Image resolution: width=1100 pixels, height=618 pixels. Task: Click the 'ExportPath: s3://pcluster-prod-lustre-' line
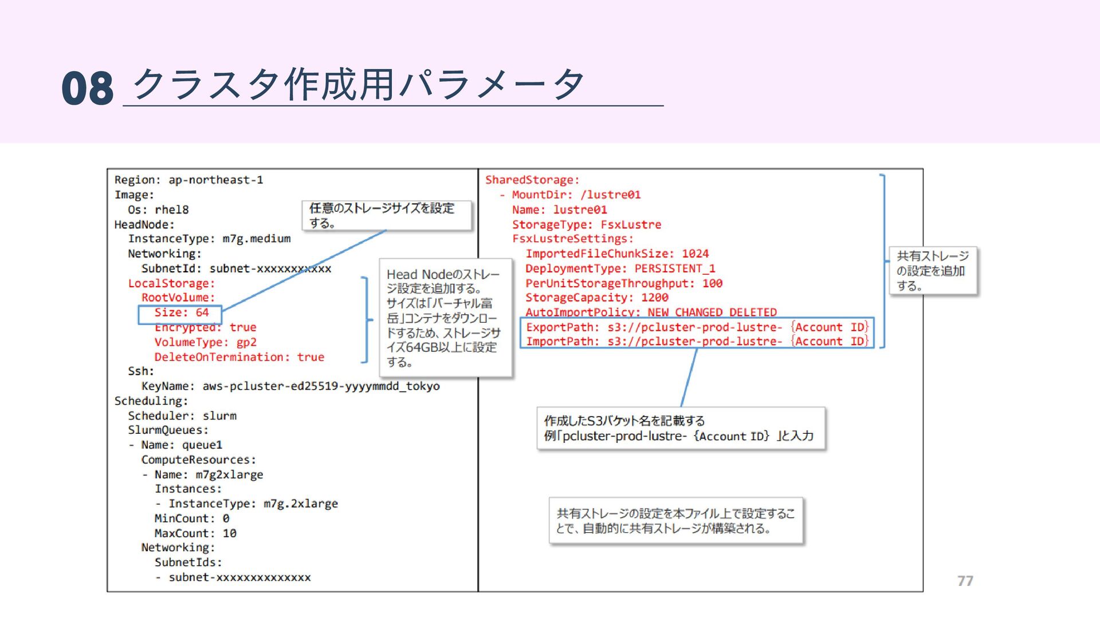click(696, 327)
